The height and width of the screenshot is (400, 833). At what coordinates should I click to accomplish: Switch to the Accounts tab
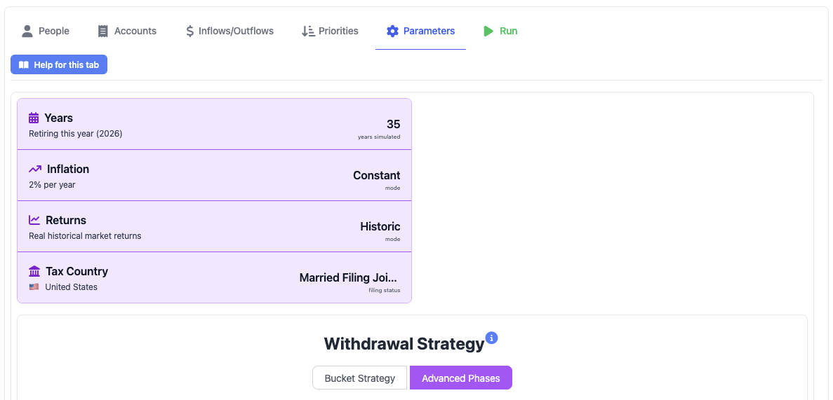(x=127, y=31)
